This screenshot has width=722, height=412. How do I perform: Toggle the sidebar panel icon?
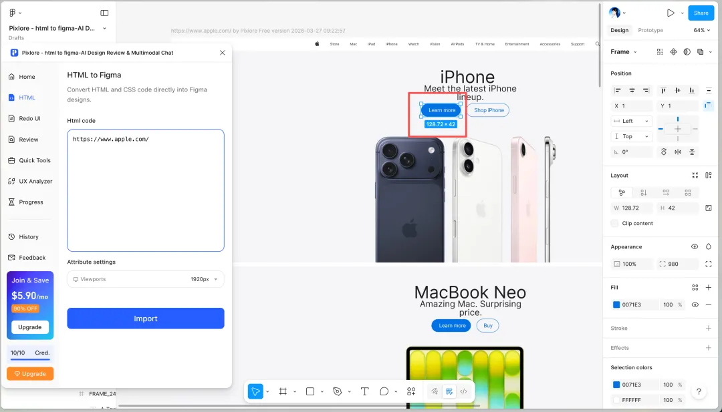[104, 13]
